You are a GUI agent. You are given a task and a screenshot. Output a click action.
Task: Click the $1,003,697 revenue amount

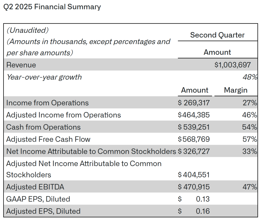[233, 65]
